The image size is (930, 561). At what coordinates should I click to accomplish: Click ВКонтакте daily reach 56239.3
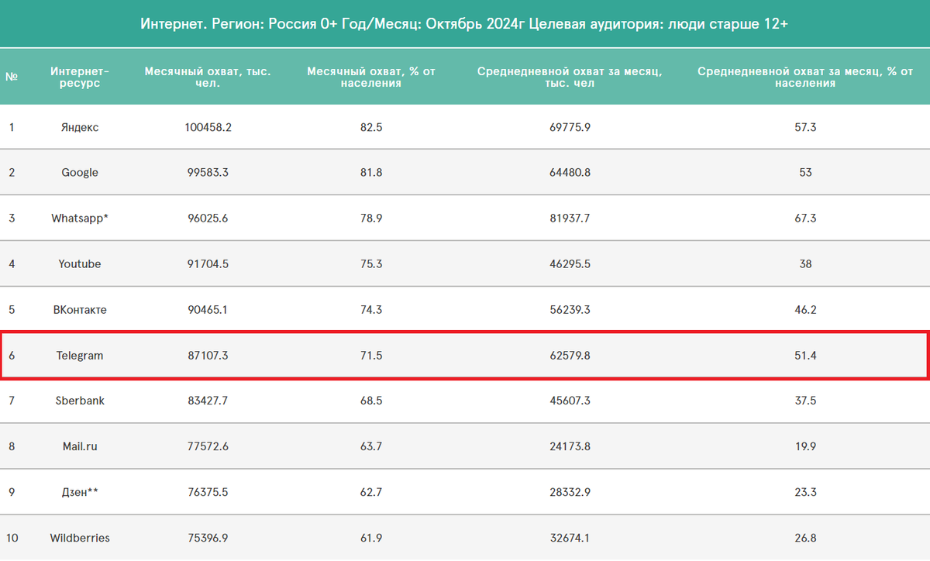pyautogui.click(x=570, y=310)
